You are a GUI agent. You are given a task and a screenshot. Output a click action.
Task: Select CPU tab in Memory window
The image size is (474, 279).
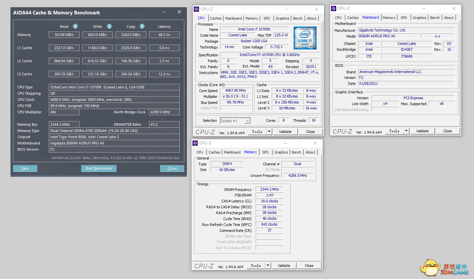point(200,152)
